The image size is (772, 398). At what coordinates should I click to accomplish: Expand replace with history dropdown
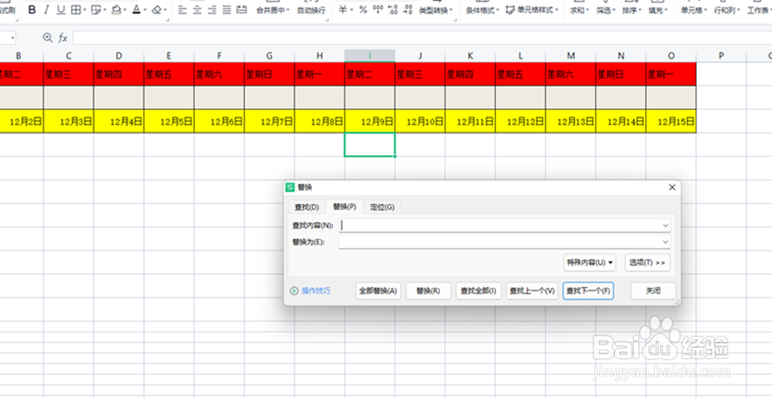click(665, 242)
